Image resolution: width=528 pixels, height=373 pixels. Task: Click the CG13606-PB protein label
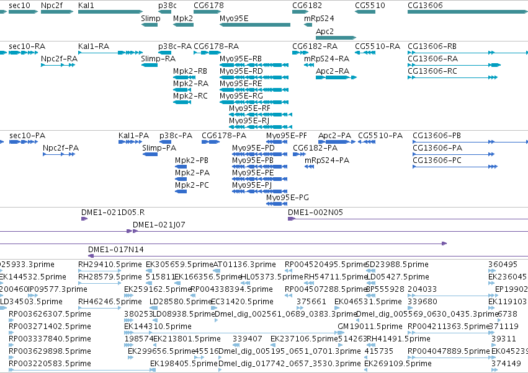click(437, 136)
